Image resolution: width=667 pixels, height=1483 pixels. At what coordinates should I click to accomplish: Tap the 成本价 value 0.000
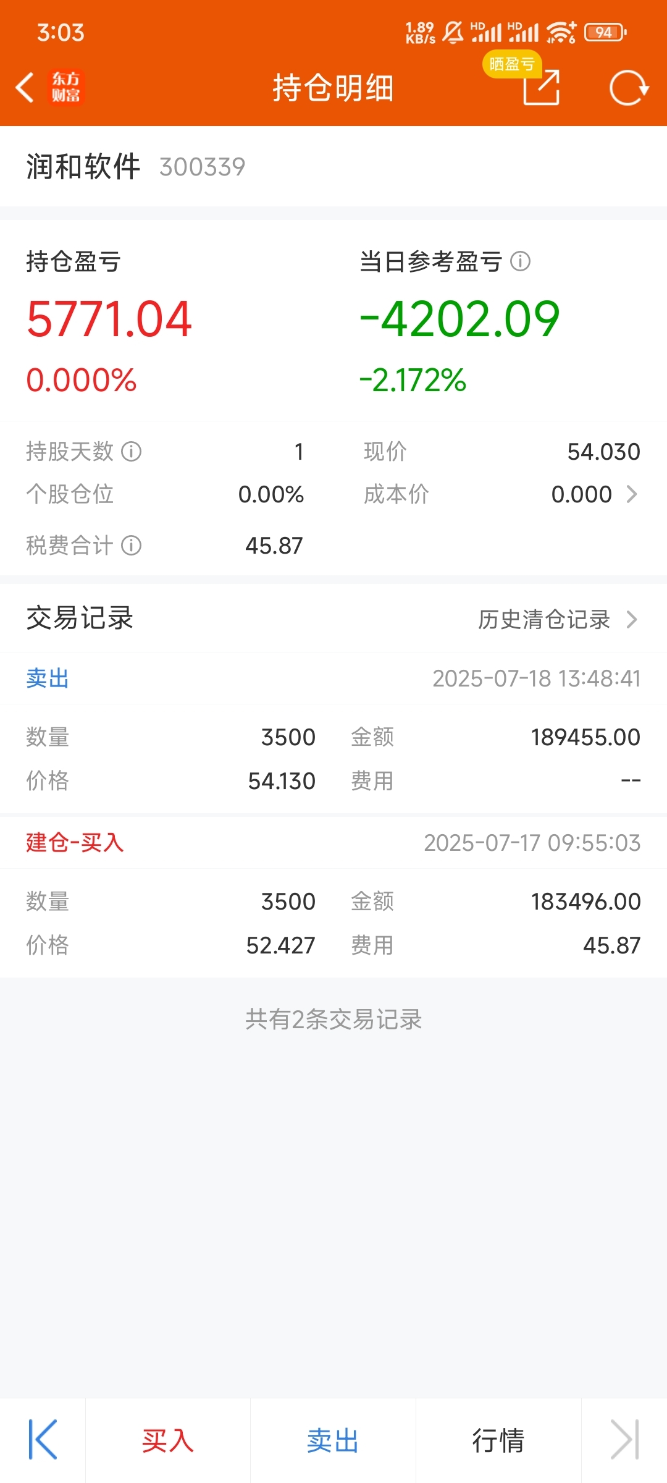click(x=582, y=494)
